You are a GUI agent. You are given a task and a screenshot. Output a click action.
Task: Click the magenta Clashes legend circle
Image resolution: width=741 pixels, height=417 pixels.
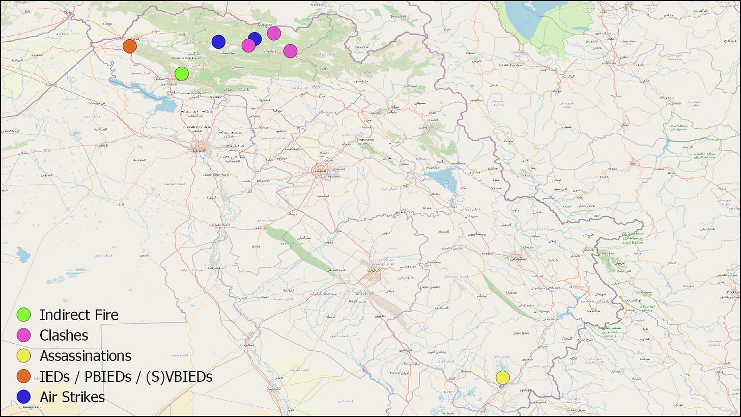click(23, 335)
